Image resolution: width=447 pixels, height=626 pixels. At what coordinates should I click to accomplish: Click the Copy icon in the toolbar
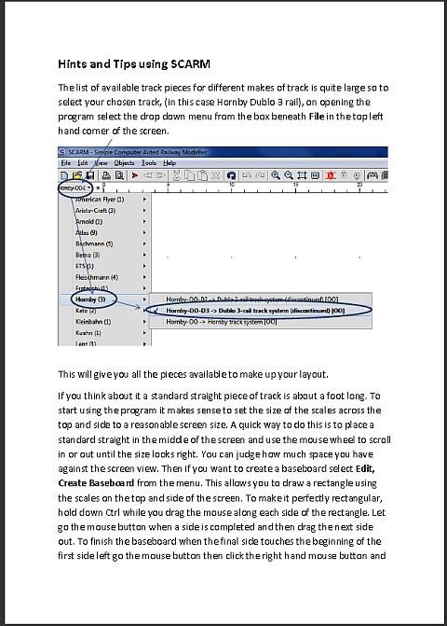[x=190, y=175]
